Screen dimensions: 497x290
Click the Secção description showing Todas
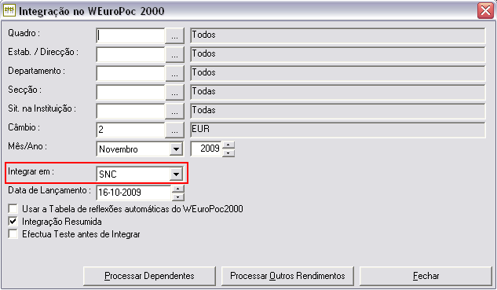338,92
